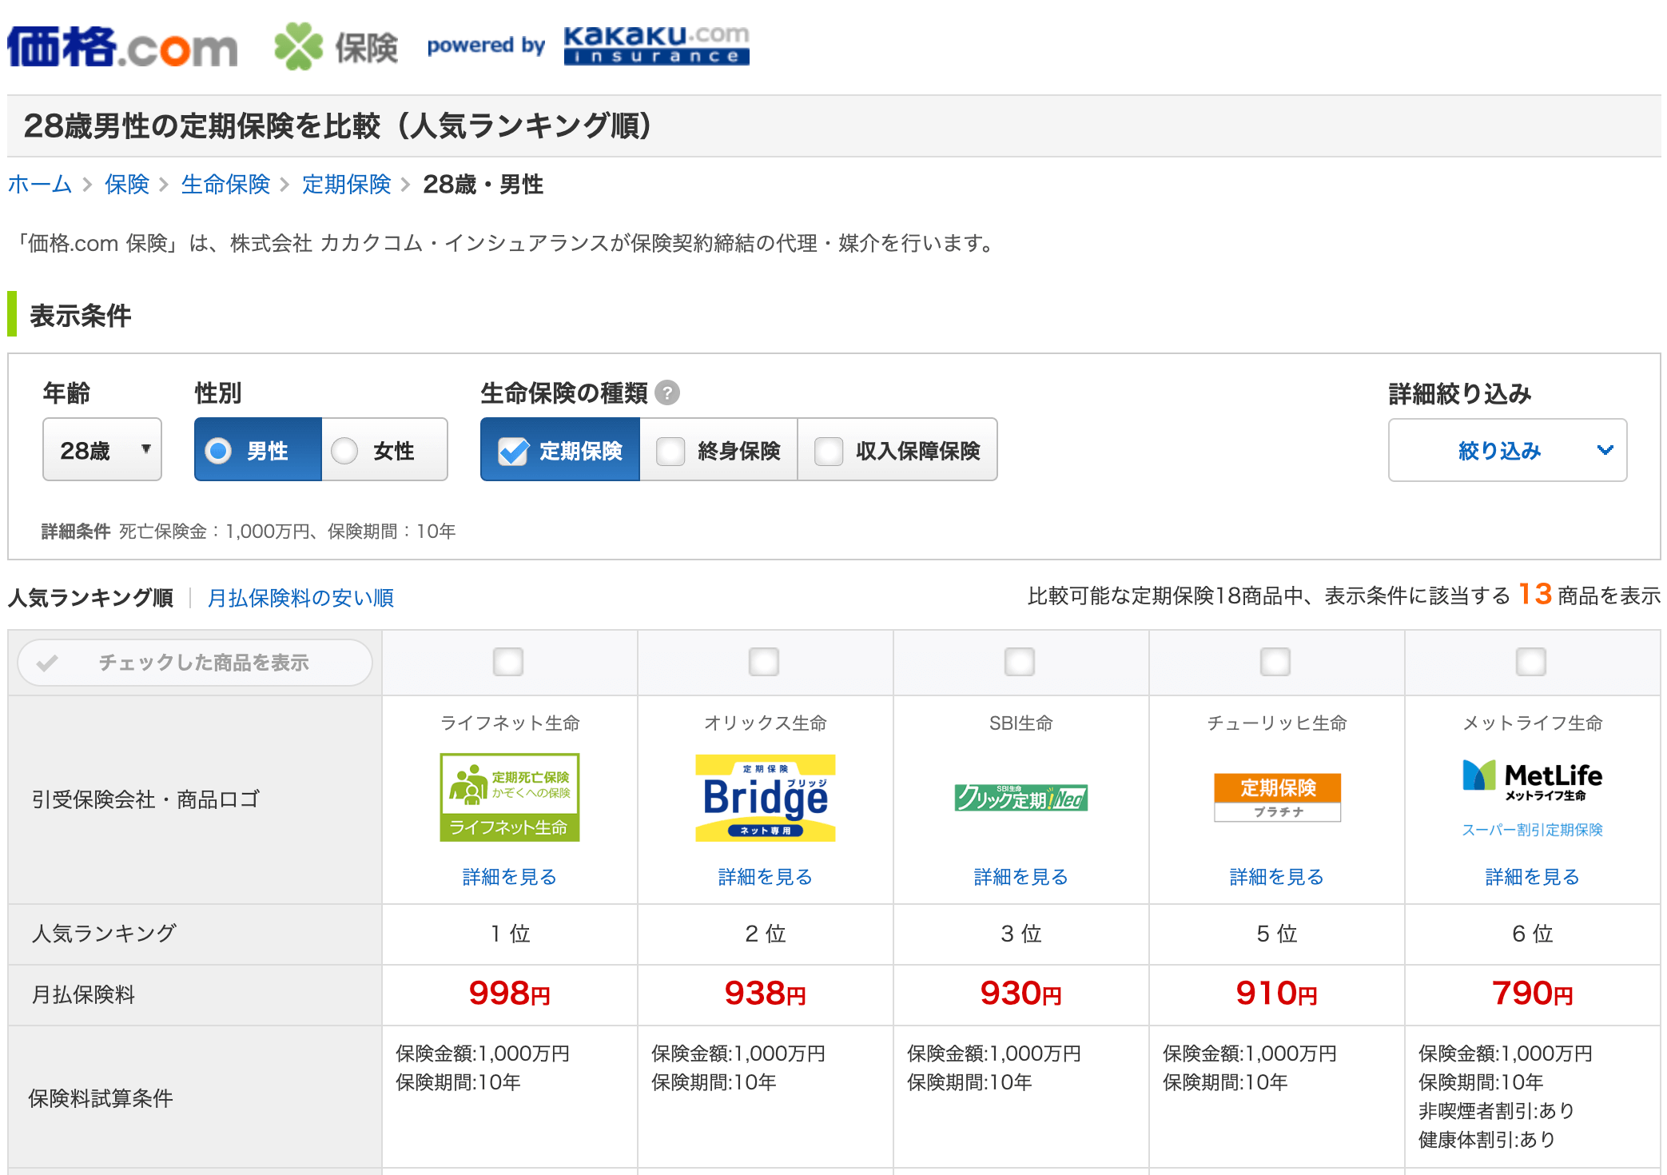Image resolution: width=1667 pixels, height=1175 pixels.
Task: Tick the compare checkbox for メットライフ生命
Action: point(1531,662)
